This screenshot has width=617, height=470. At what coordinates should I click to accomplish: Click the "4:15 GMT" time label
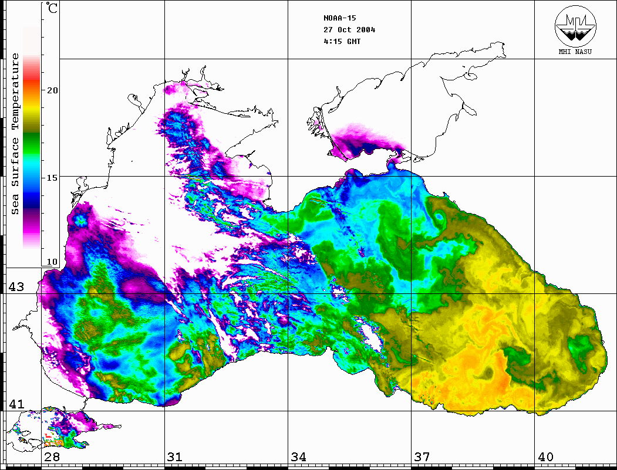tap(342, 42)
